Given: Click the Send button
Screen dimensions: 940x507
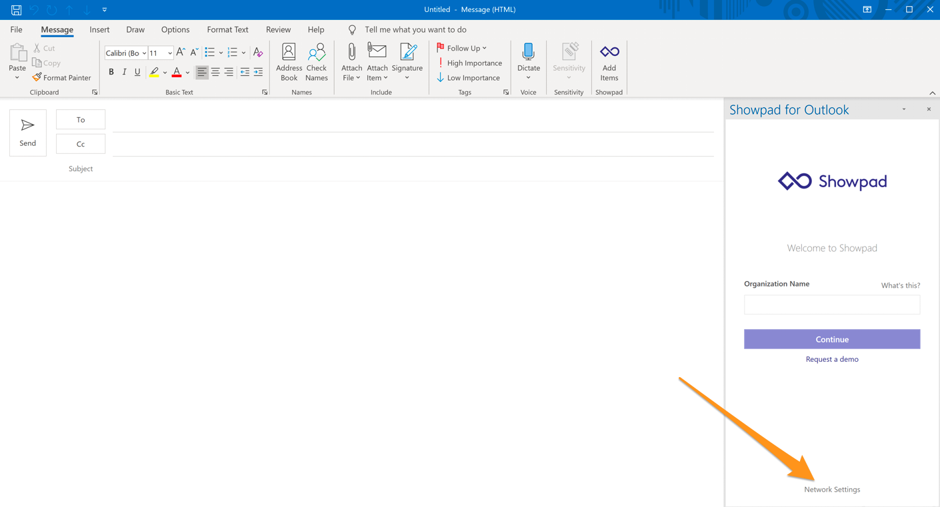Looking at the screenshot, I should coord(28,133).
